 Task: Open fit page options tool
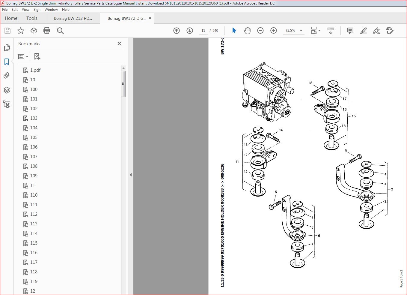click(x=315, y=31)
